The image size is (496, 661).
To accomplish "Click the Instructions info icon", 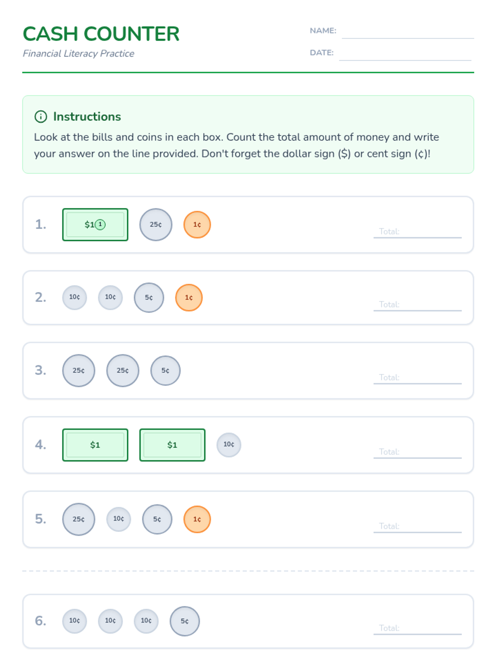I will (x=41, y=117).
